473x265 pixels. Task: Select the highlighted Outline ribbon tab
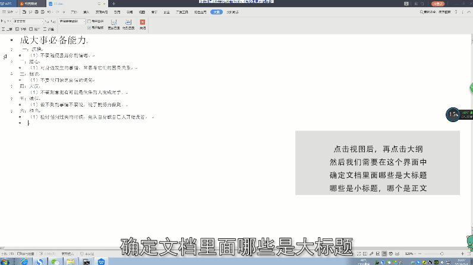pos(216,11)
